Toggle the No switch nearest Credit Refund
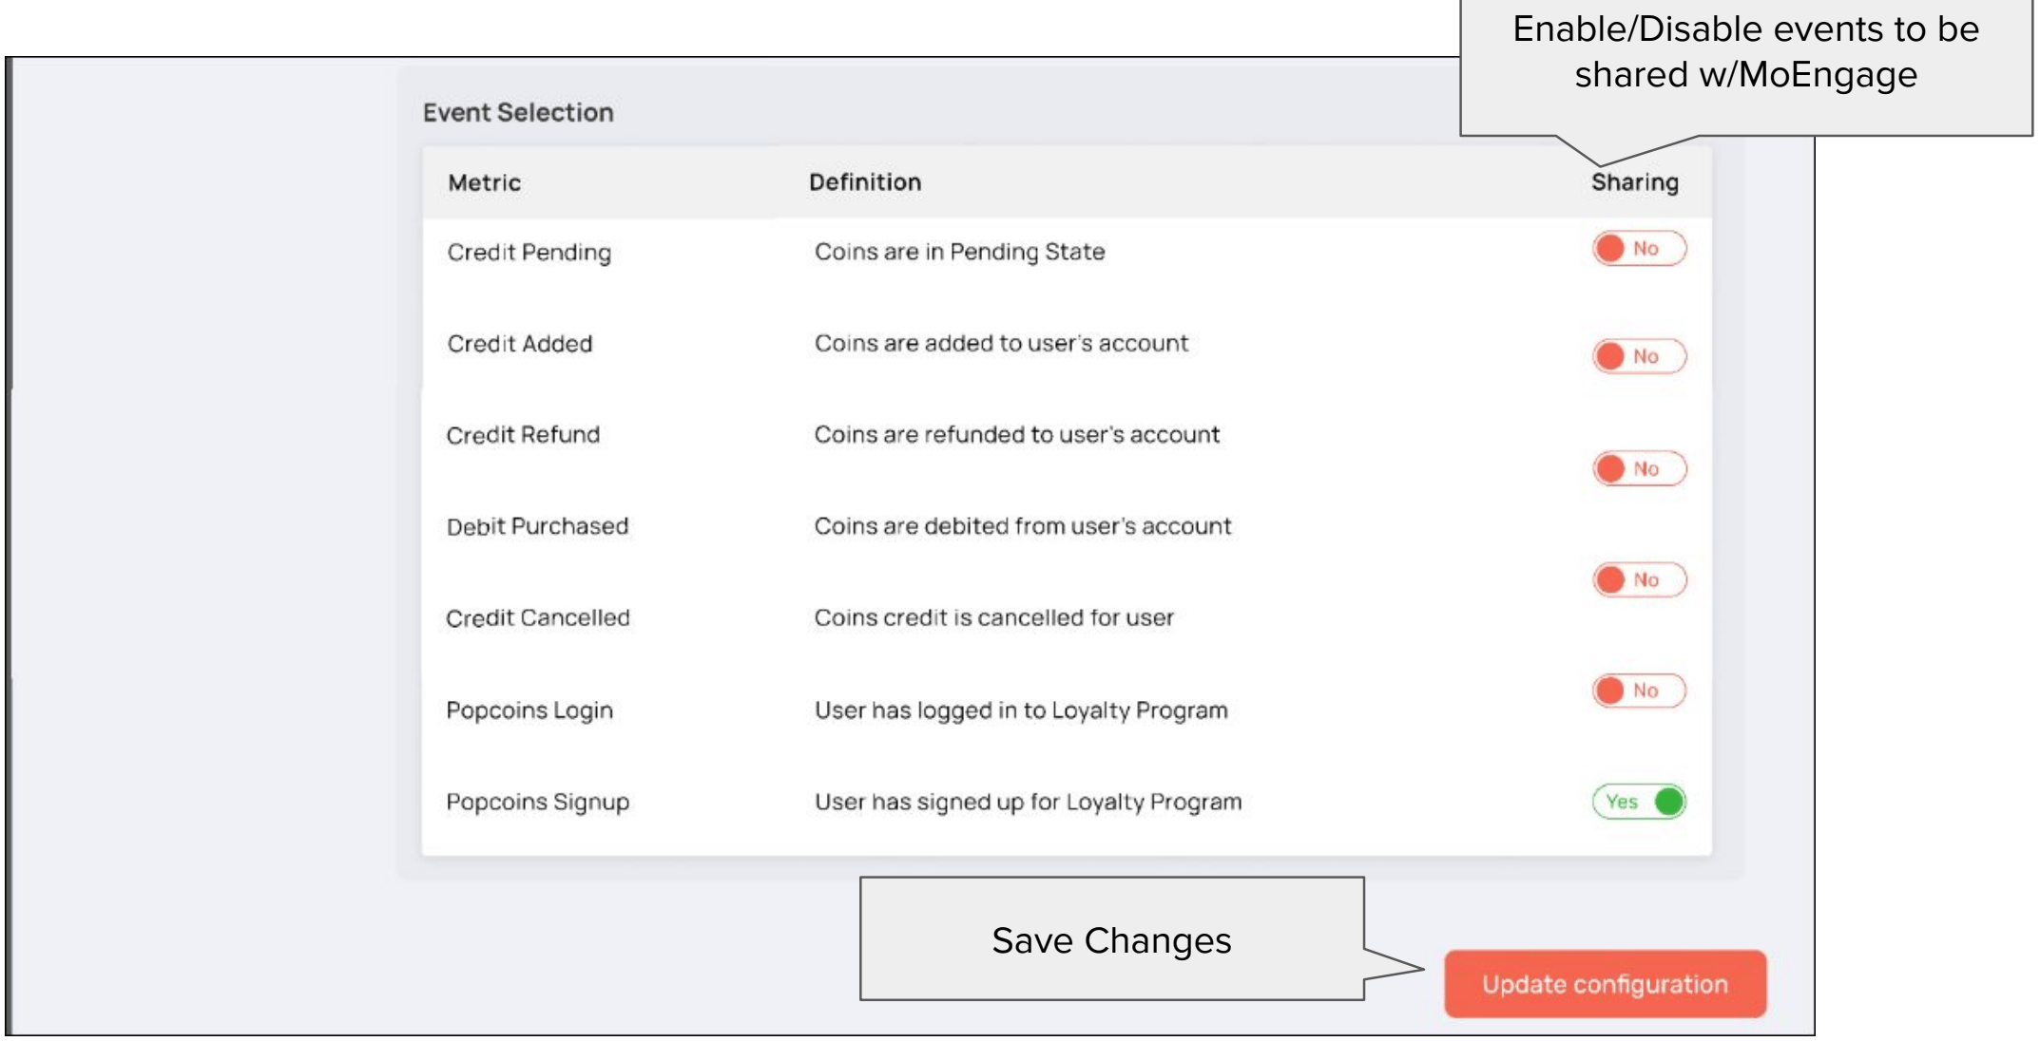The height and width of the screenshot is (1041, 2040). pyautogui.click(x=1639, y=468)
